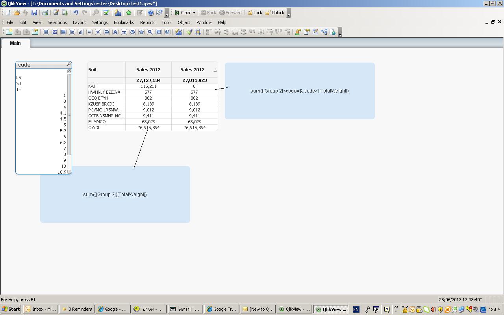Print using the printer icon
Image resolution: width=504 pixels, height=315 pixels.
(45, 13)
